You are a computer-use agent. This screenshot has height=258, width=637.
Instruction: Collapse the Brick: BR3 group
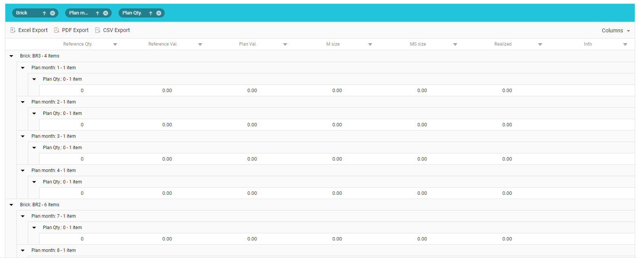pos(11,56)
